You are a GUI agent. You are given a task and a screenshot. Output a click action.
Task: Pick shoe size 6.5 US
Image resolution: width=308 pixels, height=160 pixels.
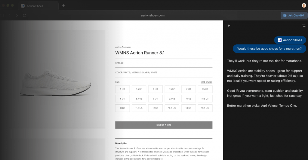click(x=172, y=89)
